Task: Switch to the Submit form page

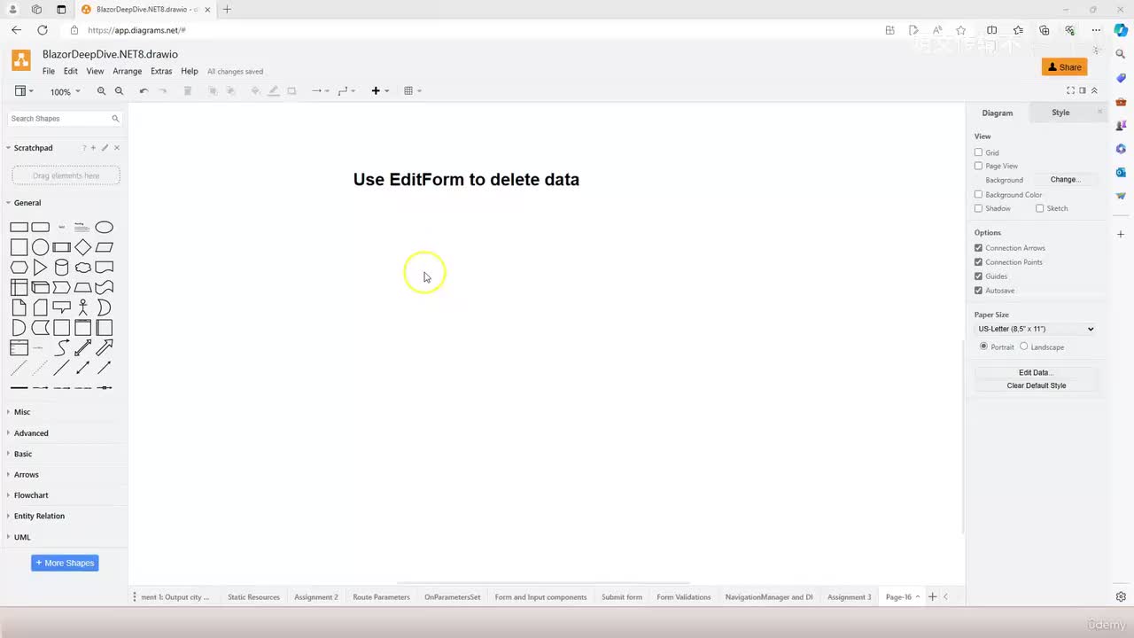Action: (x=622, y=597)
